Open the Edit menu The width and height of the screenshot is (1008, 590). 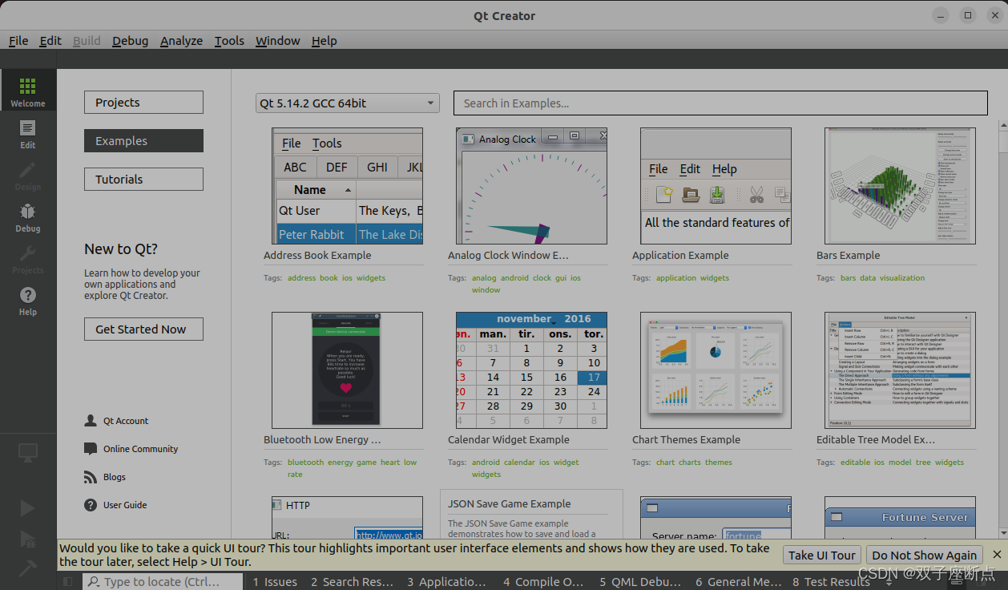(x=50, y=41)
